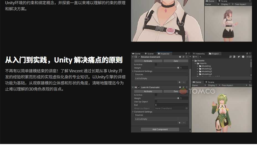Click the Add Component button
The image size is (257, 145).
[x=160, y=130]
